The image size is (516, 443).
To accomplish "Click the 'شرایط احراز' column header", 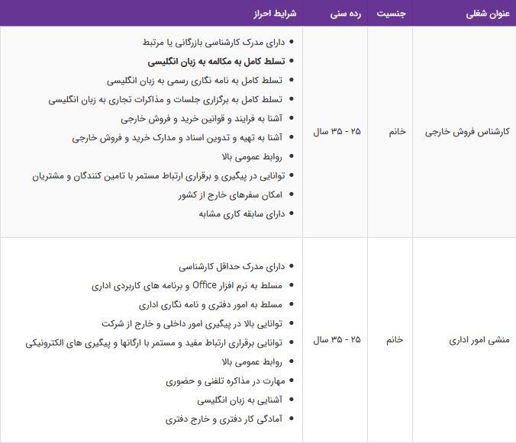I will coord(275,14).
